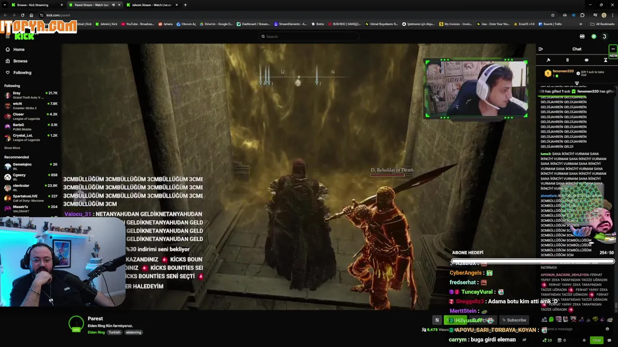Open the tab search dropdown arrow

tap(5, 5)
